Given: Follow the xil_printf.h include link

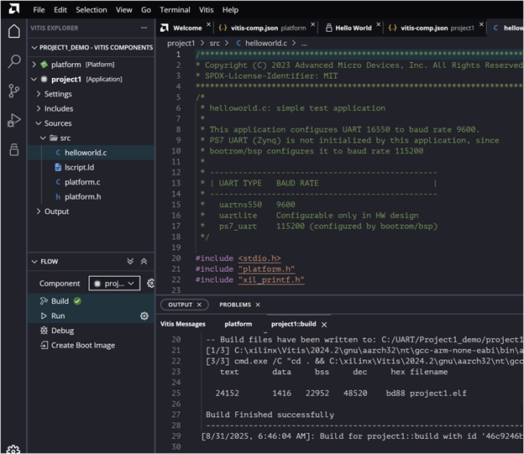Looking at the screenshot, I should (x=271, y=279).
